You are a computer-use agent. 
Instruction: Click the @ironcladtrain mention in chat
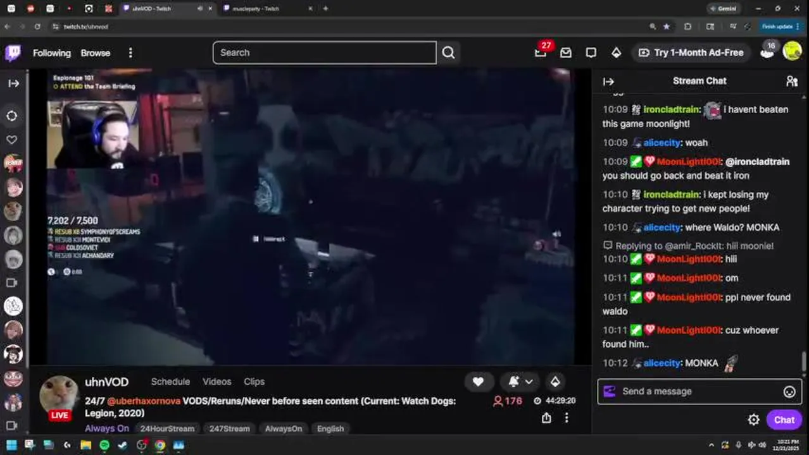(x=757, y=162)
